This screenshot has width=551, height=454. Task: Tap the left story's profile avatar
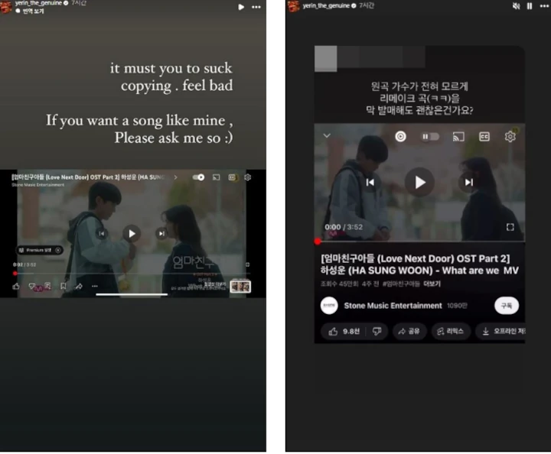click(x=6, y=7)
